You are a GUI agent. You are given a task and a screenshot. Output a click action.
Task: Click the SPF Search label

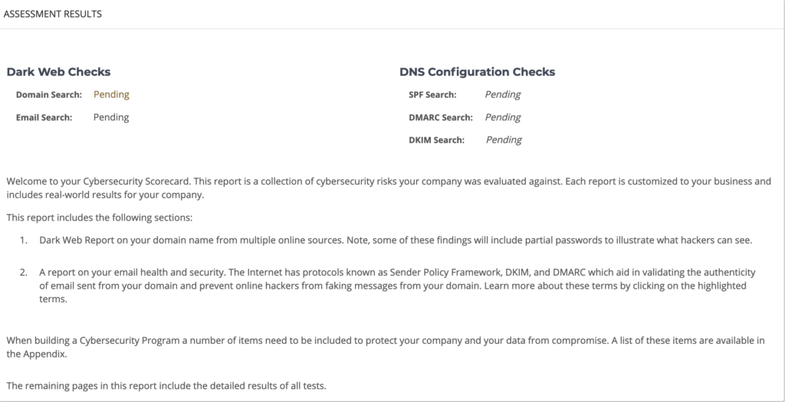coord(432,94)
